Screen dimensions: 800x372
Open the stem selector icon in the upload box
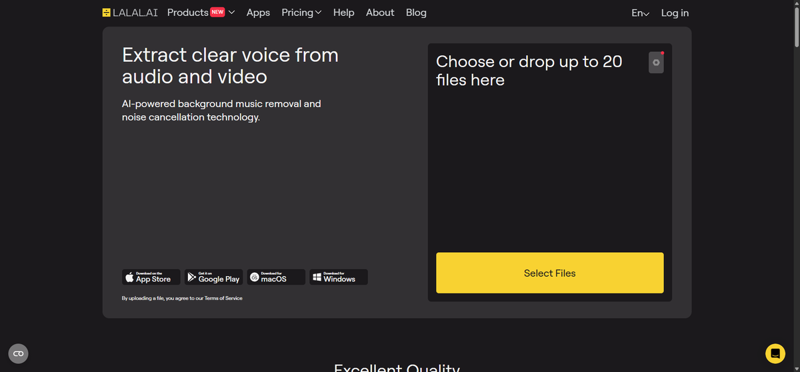[656, 63]
